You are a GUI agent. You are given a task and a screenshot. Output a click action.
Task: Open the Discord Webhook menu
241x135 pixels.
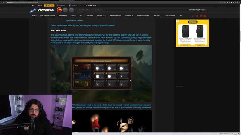[48, 15]
